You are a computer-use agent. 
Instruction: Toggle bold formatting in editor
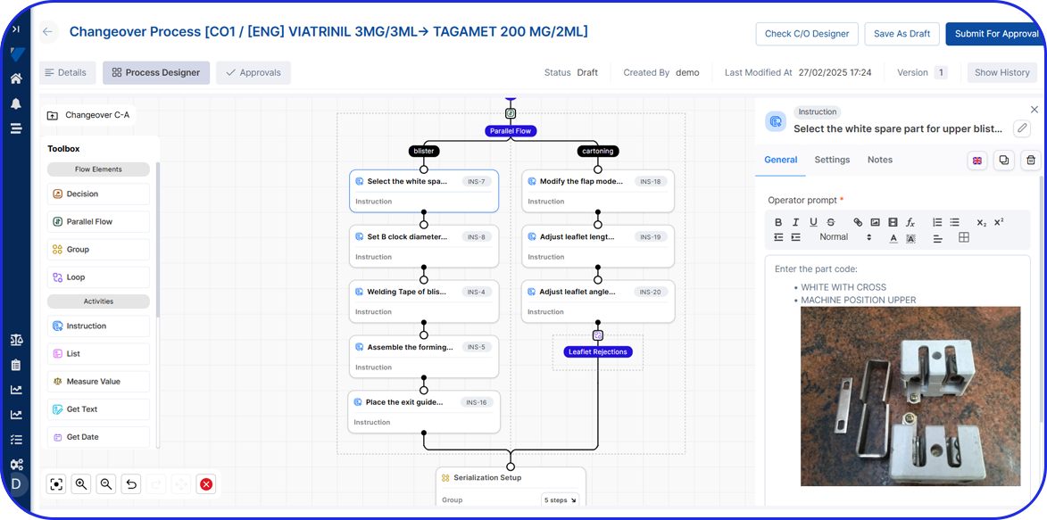[x=778, y=222]
